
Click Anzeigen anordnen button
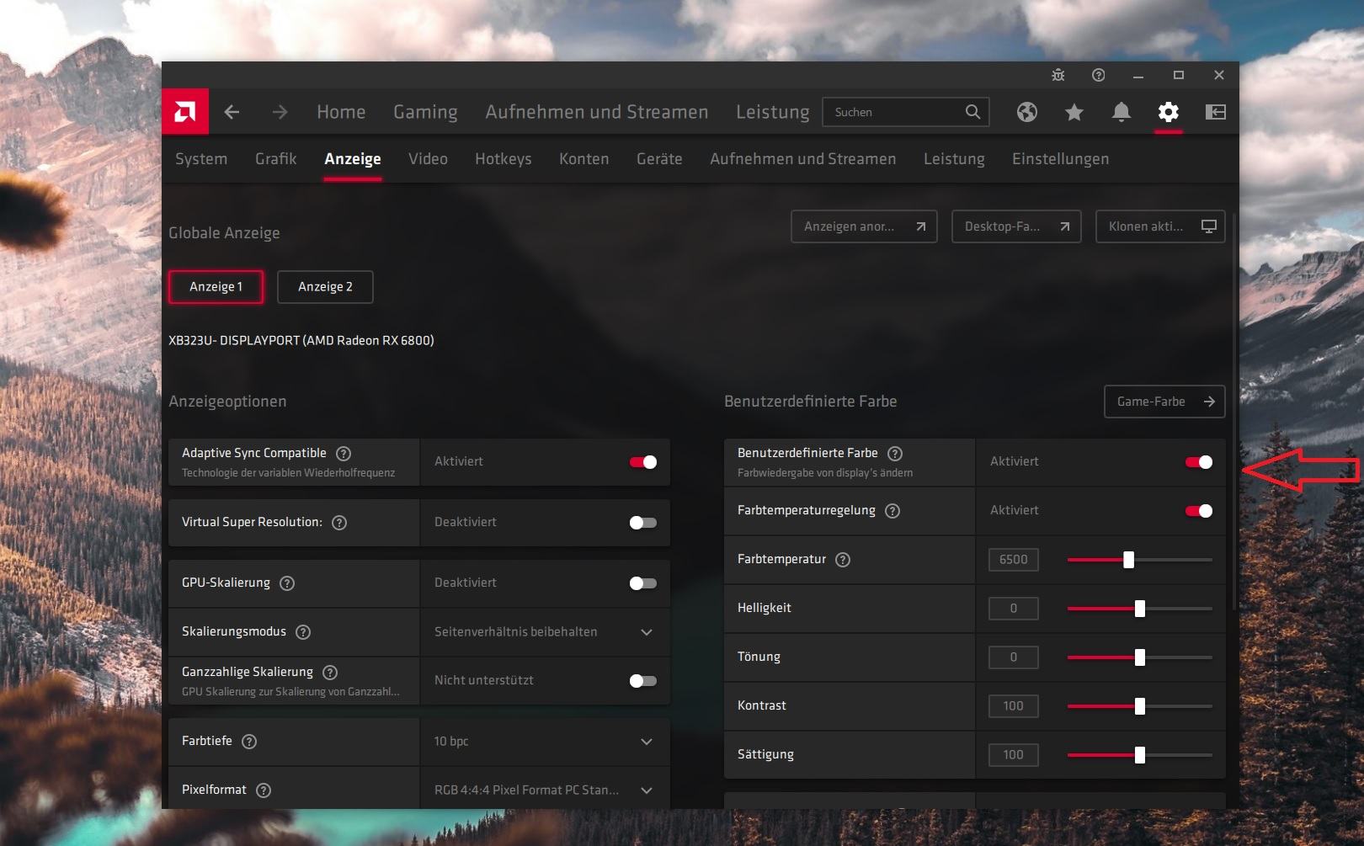(x=864, y=226)
